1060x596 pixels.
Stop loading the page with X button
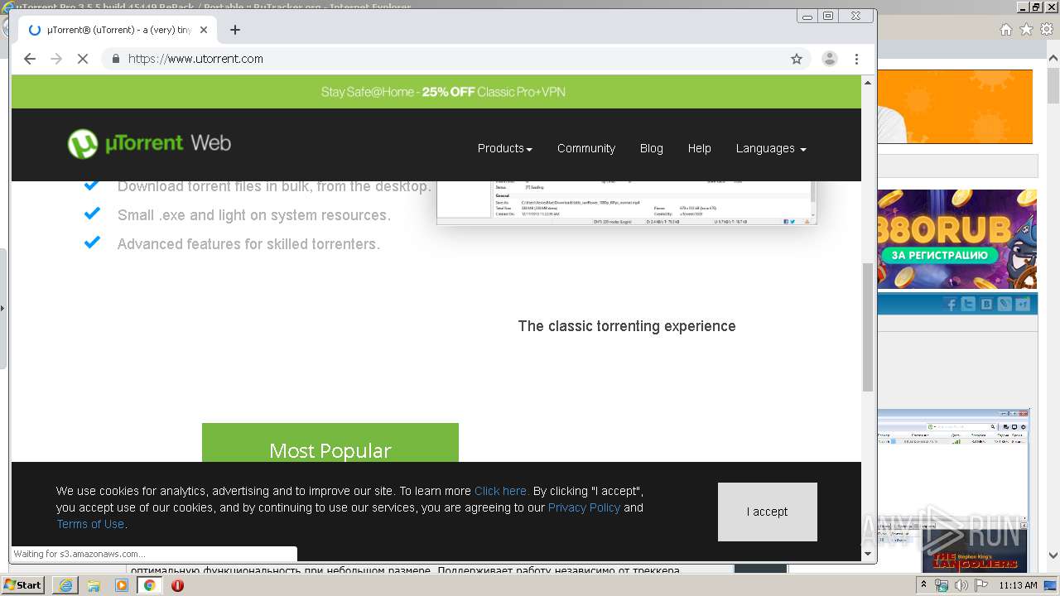pos(83,59)
